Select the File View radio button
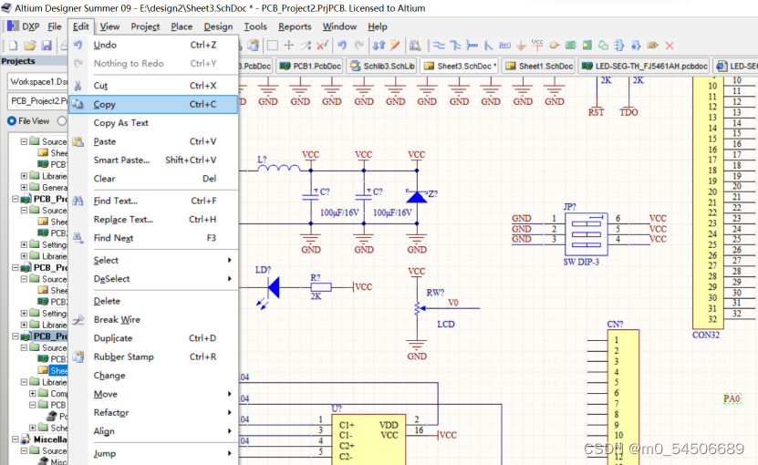 click(x=12, y=121)
